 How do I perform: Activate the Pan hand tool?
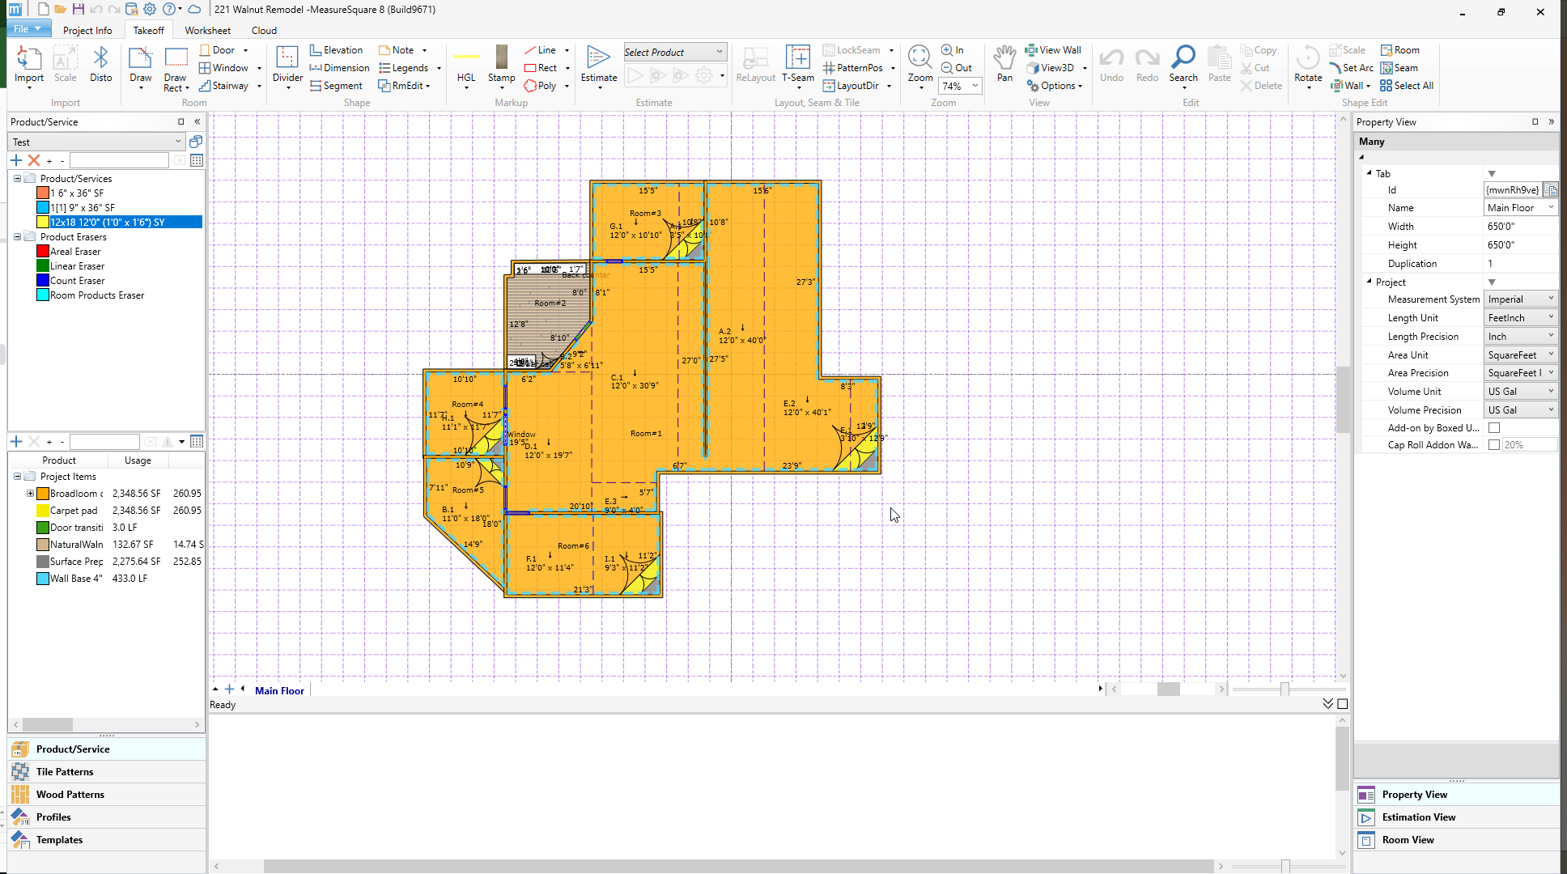(x=1004, y=59)
